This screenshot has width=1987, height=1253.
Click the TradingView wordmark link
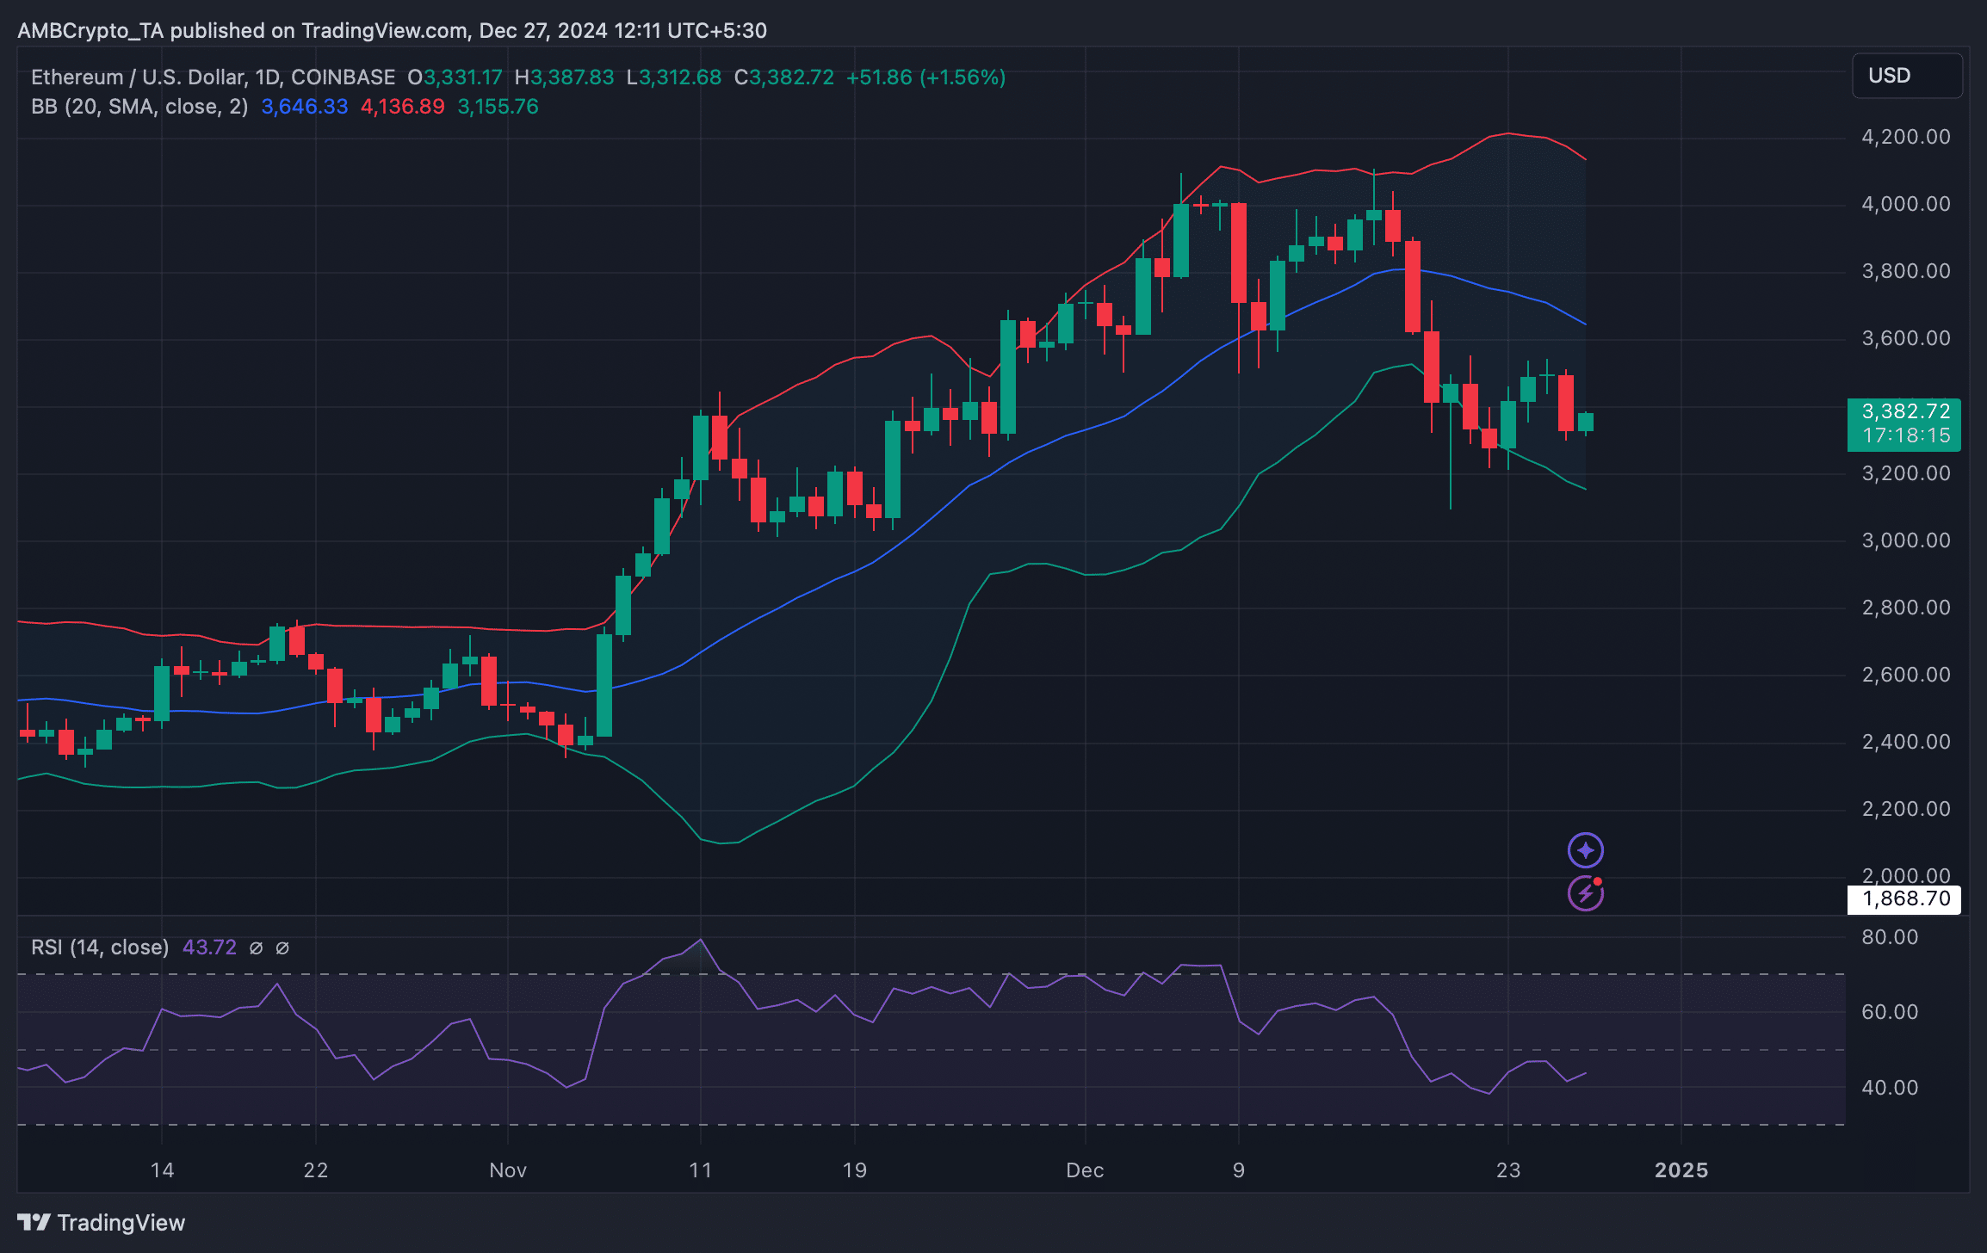click(x=121, y=1223)
